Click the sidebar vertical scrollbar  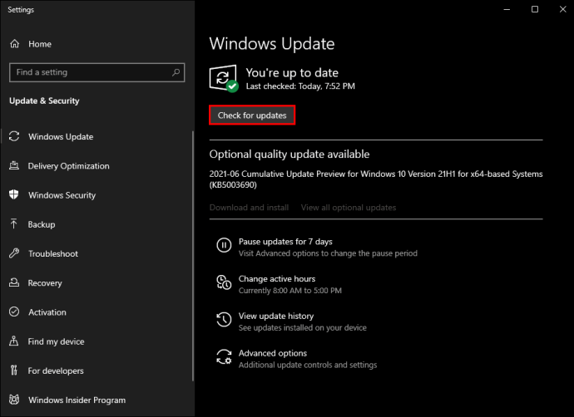click(x=192, y=256)
